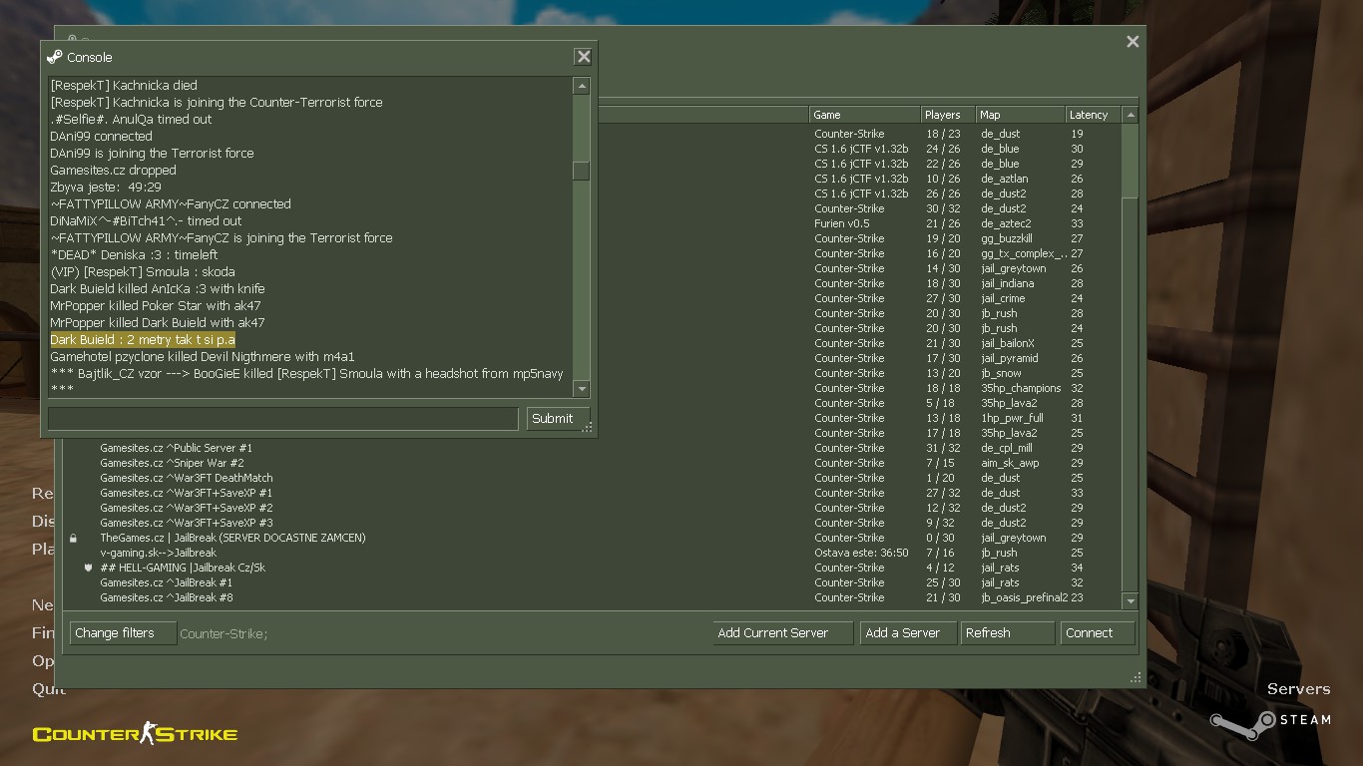Click the jail_pyramid map cell
1363x766 pixels.
coord(1009,358)
